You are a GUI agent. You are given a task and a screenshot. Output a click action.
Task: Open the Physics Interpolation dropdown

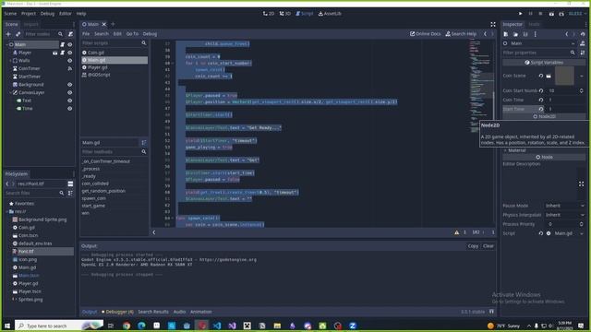(564, 215)
